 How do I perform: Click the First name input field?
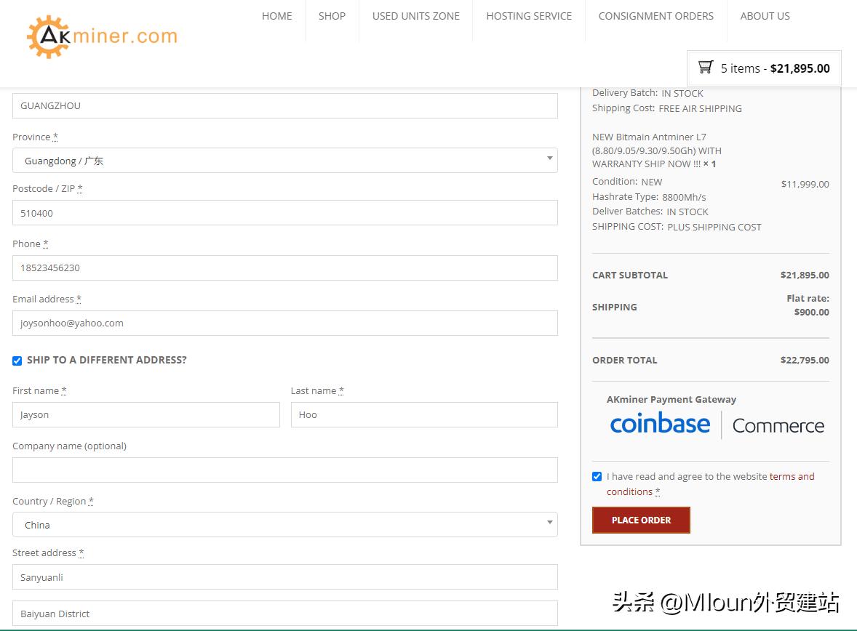coord(146,414)
